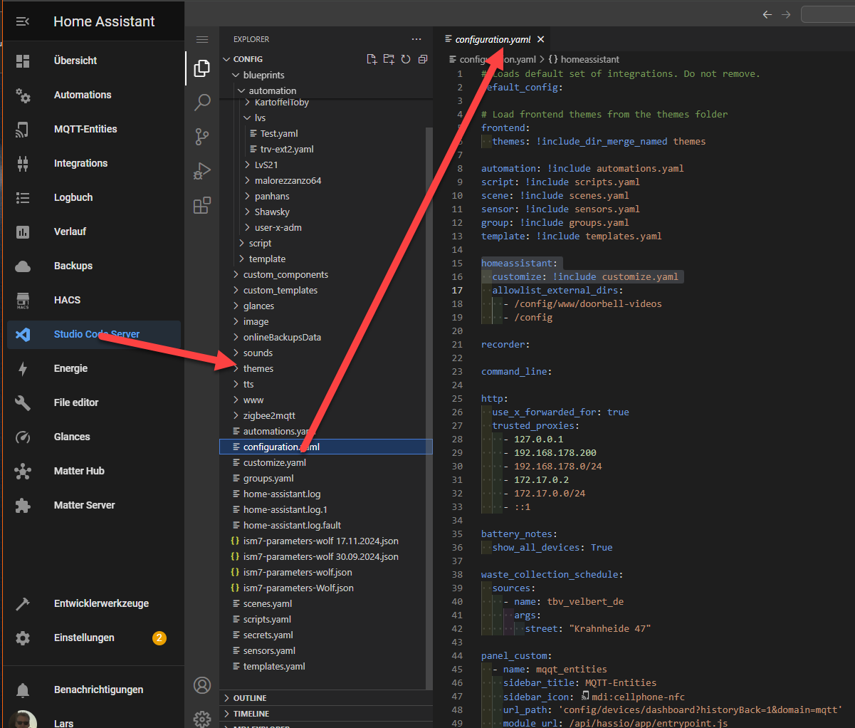Click the New File icon in Explorer
This screenshot has width=855, height=728.
click(372, 59)
